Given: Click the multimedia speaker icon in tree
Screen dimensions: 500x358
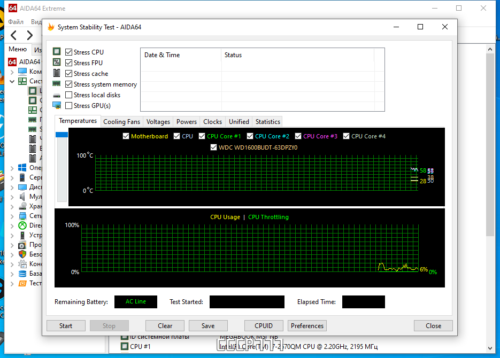Looking at the screenshot, I should [22, 197].
